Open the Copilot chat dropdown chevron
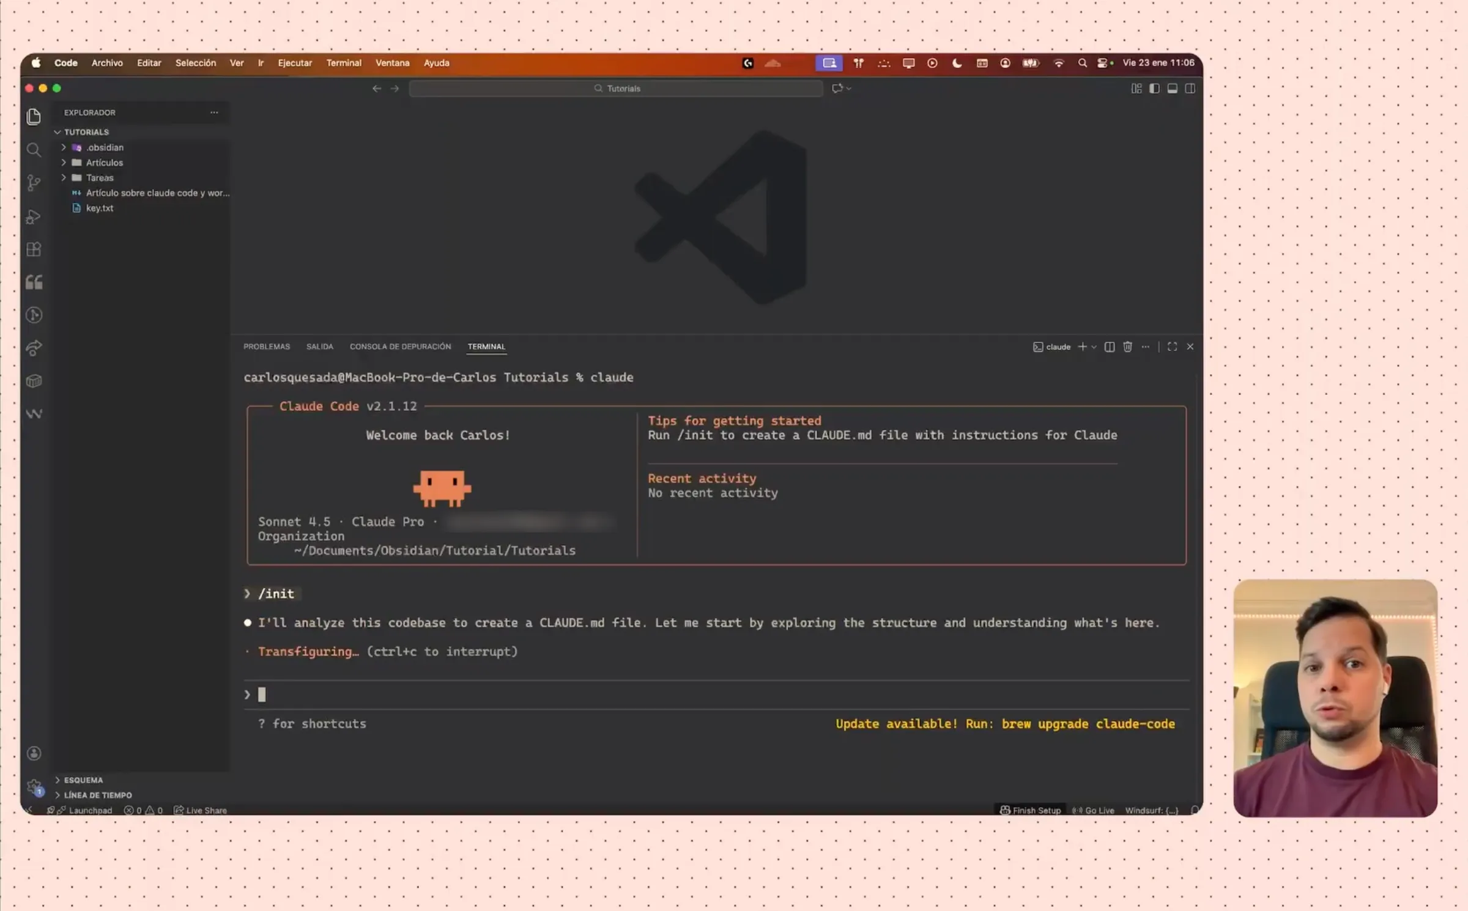This screenshot has height=911, width=1468. click(x=849, y=89)
